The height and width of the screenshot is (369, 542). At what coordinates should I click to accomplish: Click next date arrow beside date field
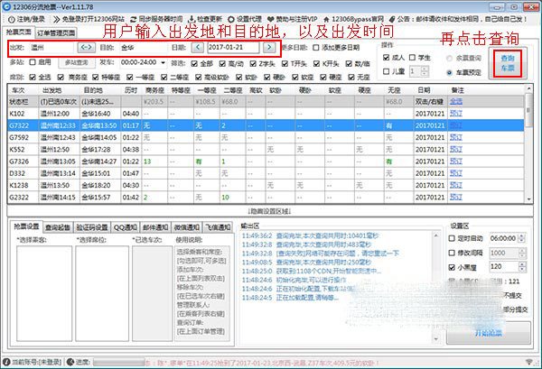(268, 46)
